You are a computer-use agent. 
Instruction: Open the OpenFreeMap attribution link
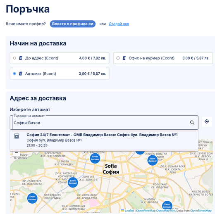[x=146, y=211]
